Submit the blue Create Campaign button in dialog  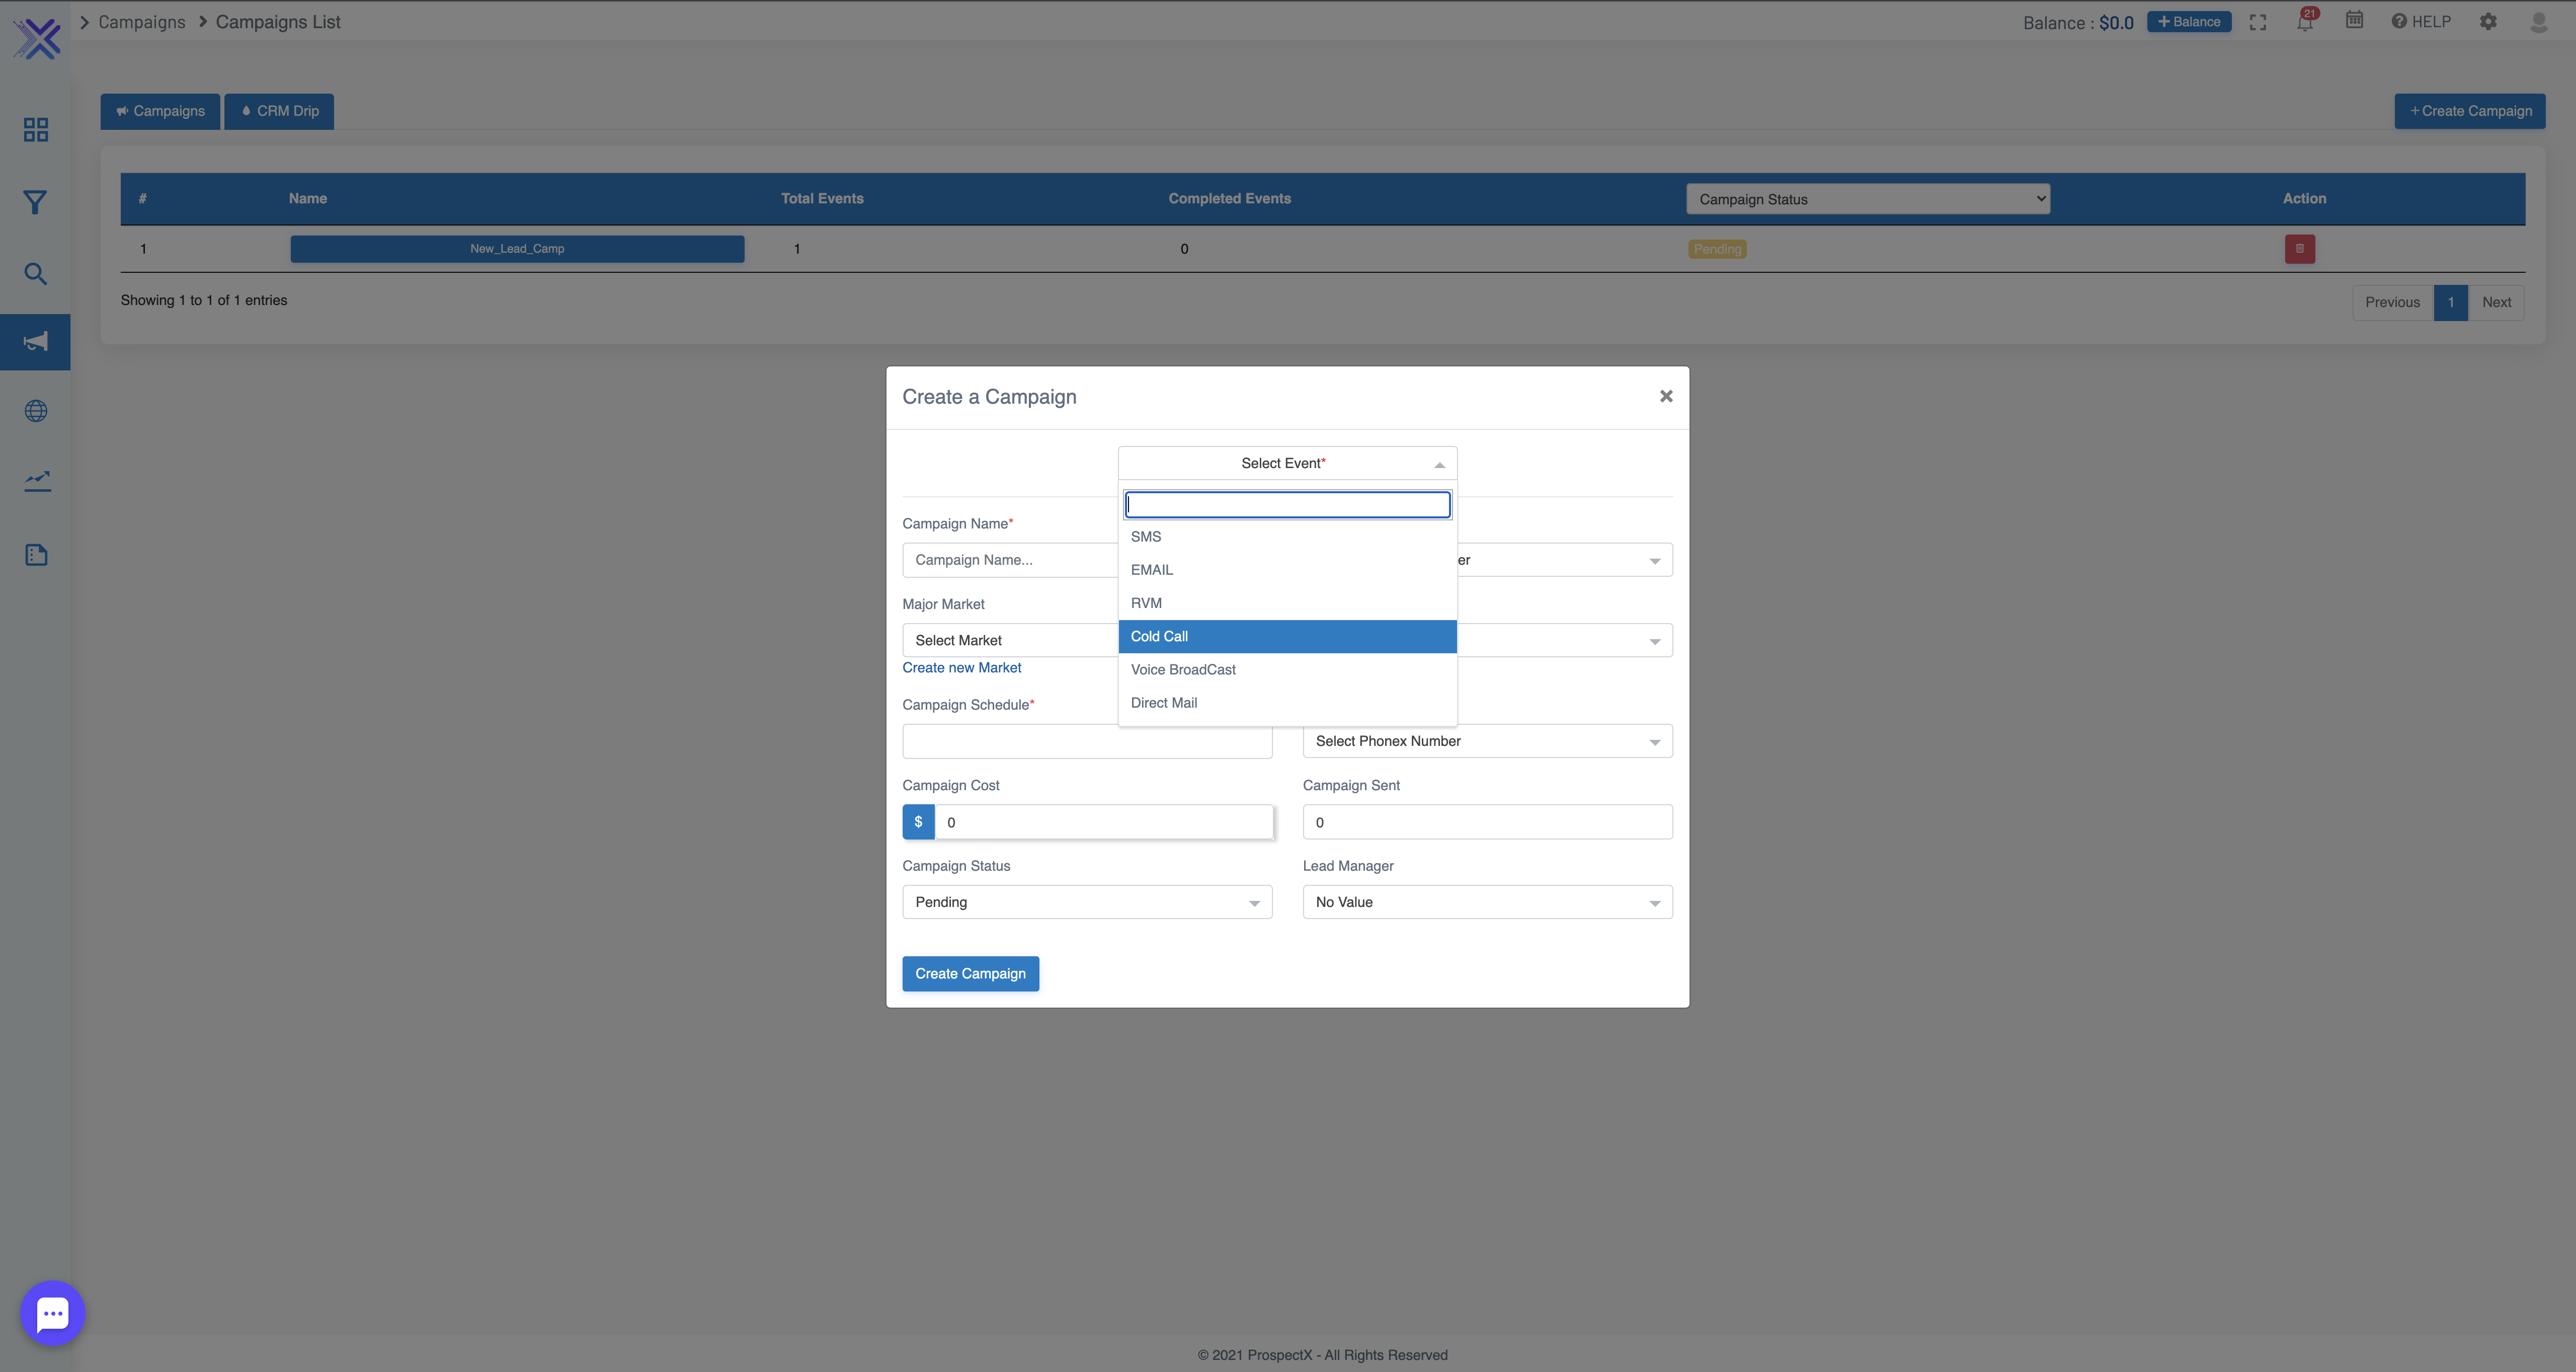coord(970,974)
